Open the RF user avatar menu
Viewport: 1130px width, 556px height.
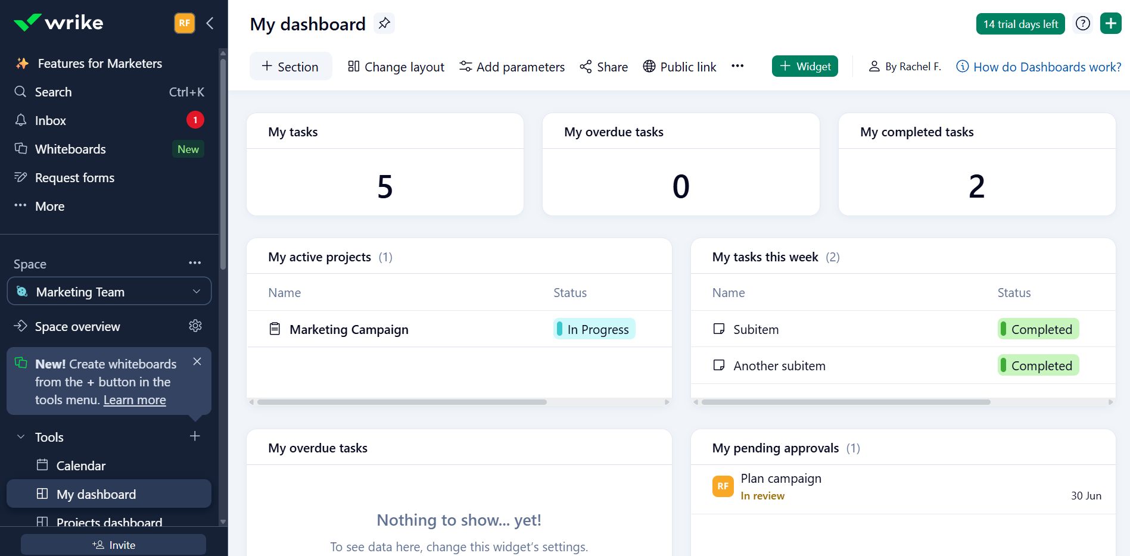[185, 23]
